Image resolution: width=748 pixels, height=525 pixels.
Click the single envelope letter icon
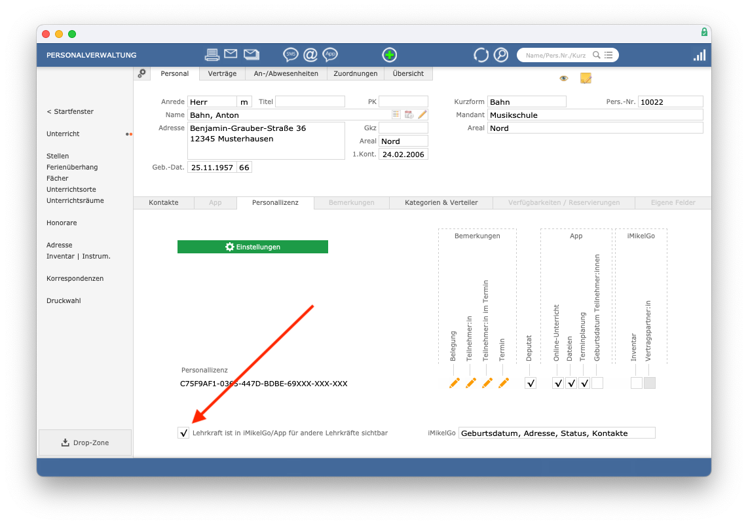pyautogui.click(x=231, y=54)
